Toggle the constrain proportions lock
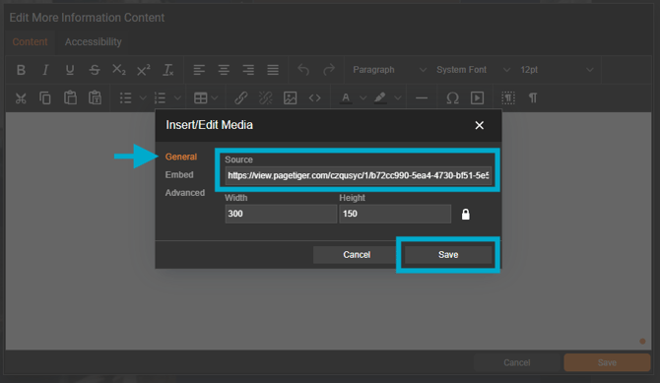This screenshot has width=660, height=383. pos(466,215)
